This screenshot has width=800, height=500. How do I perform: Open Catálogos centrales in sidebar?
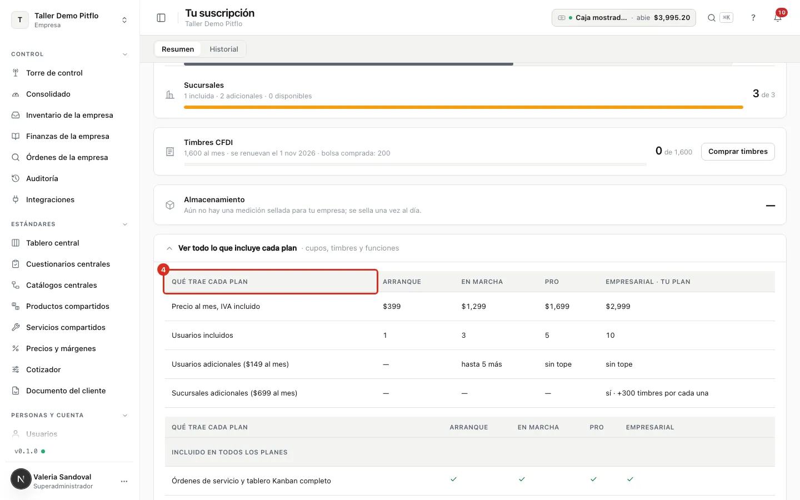(x=61, y=285)
